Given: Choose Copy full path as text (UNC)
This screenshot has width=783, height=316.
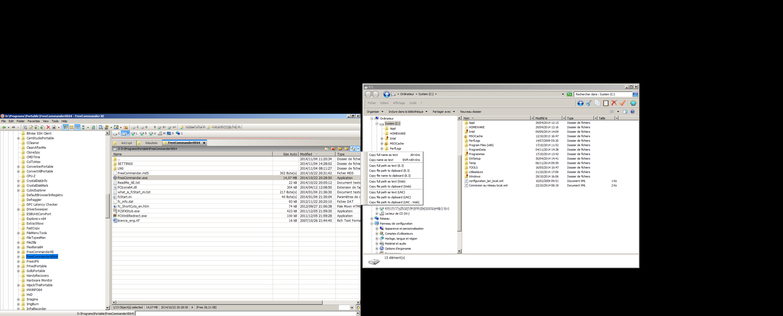Looking at the screenshot, I should point(394,192).
